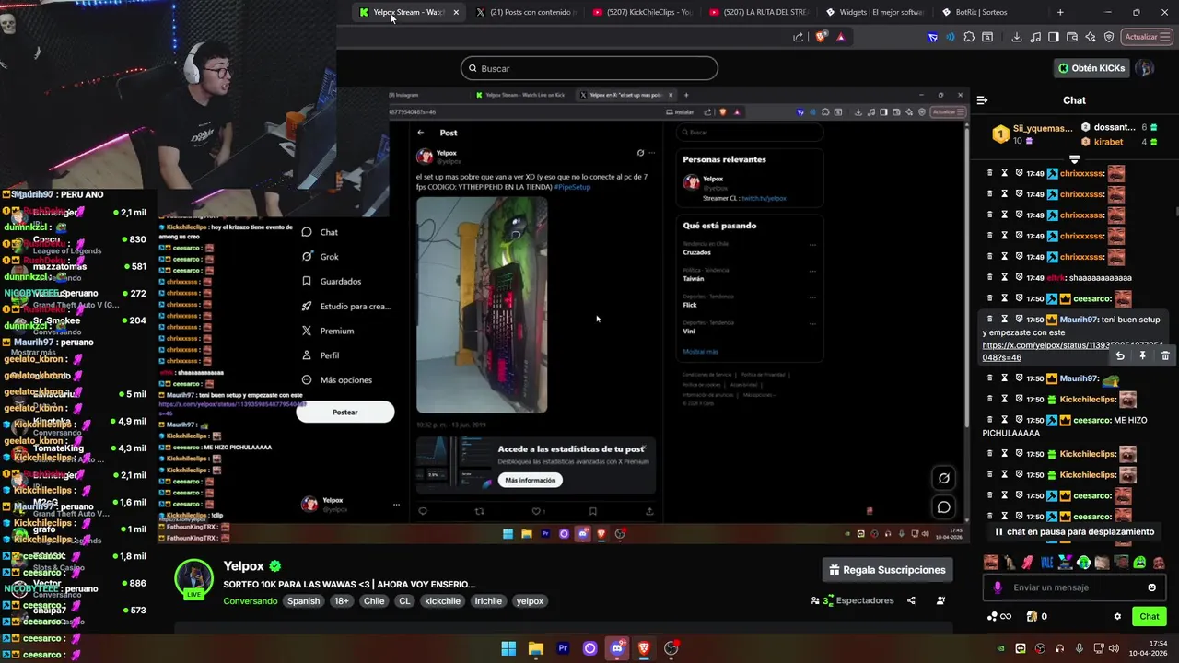1179x663 pixels.
Task: Toggle the browser sidebar panel icon
Action: pyautogui.click(x=1054, y=37)
